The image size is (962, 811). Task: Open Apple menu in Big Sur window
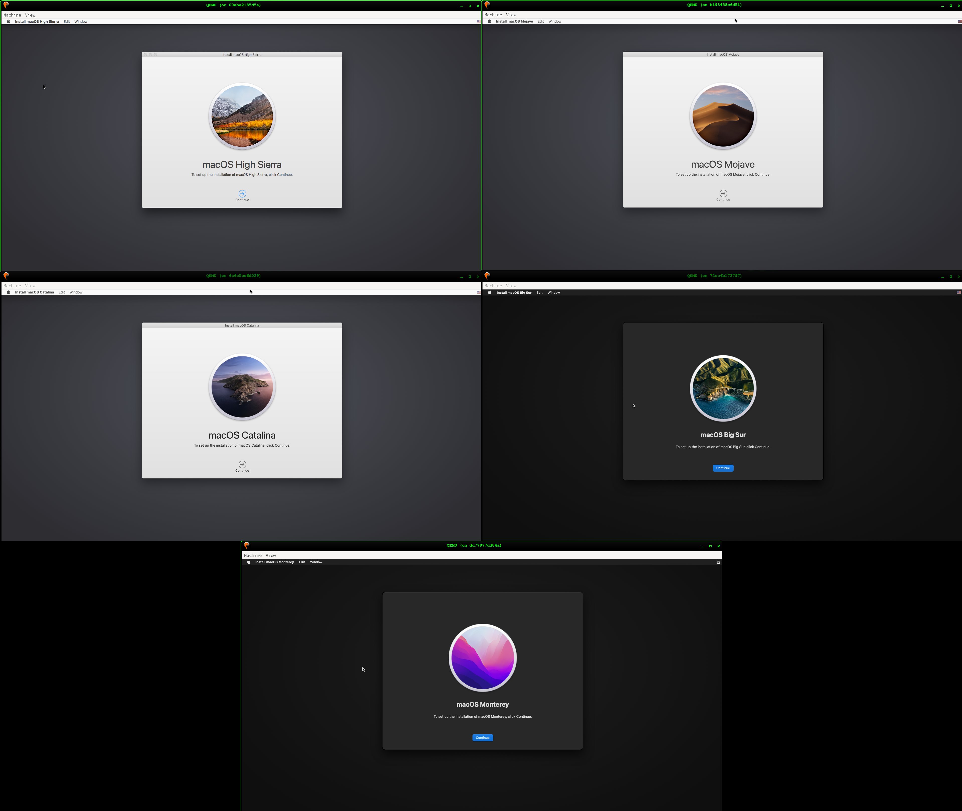(x=489, y=292)
